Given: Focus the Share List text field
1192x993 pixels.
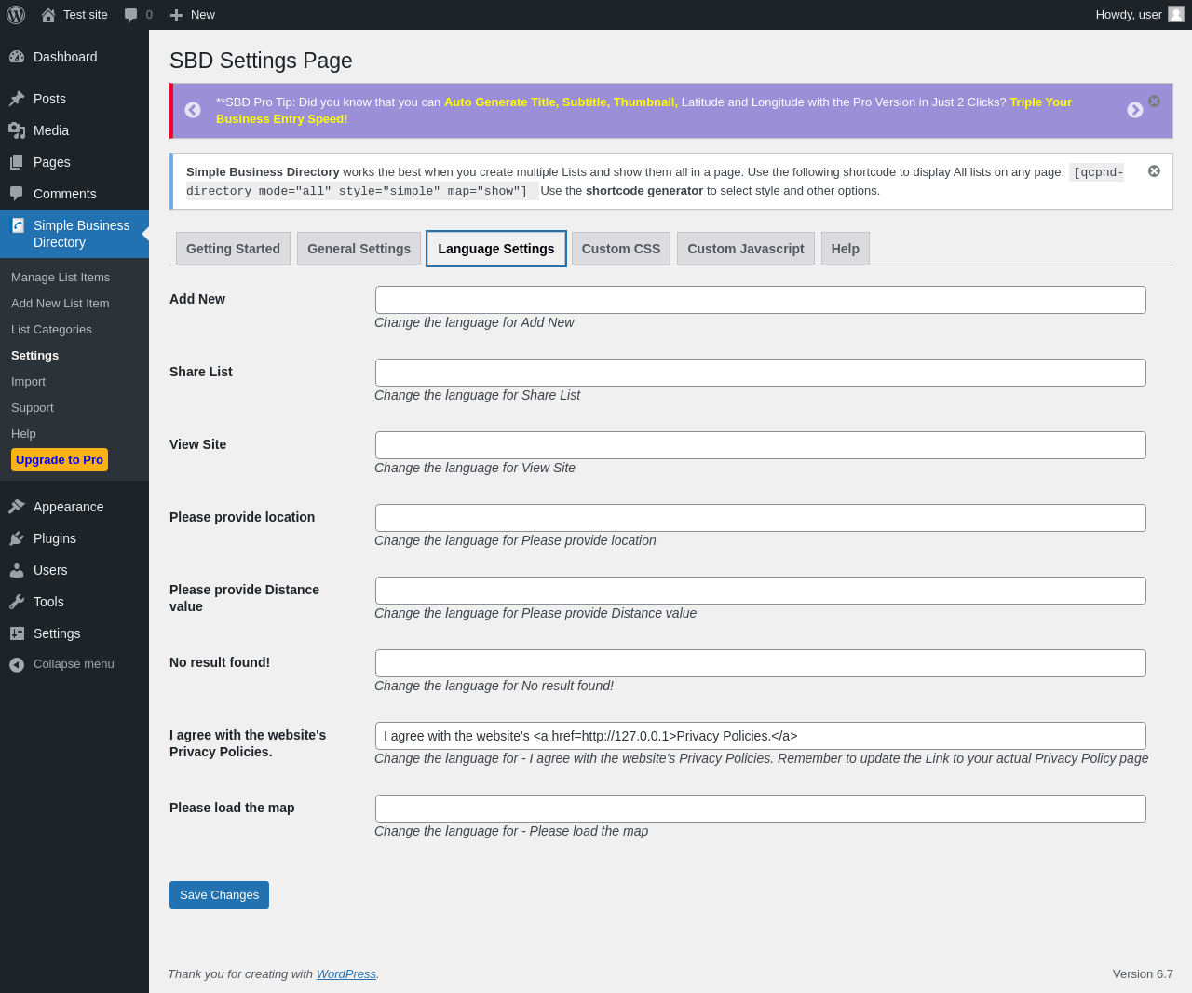Looking at the screenshot, I should (761, 373).
